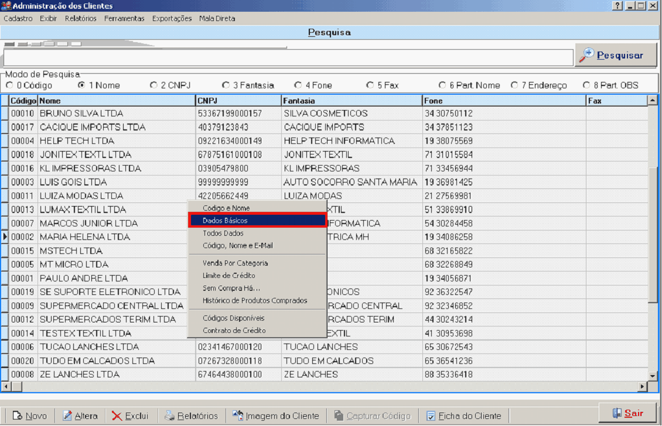
Task: Enable search by 7 Endereço
Action: [514, 85]
